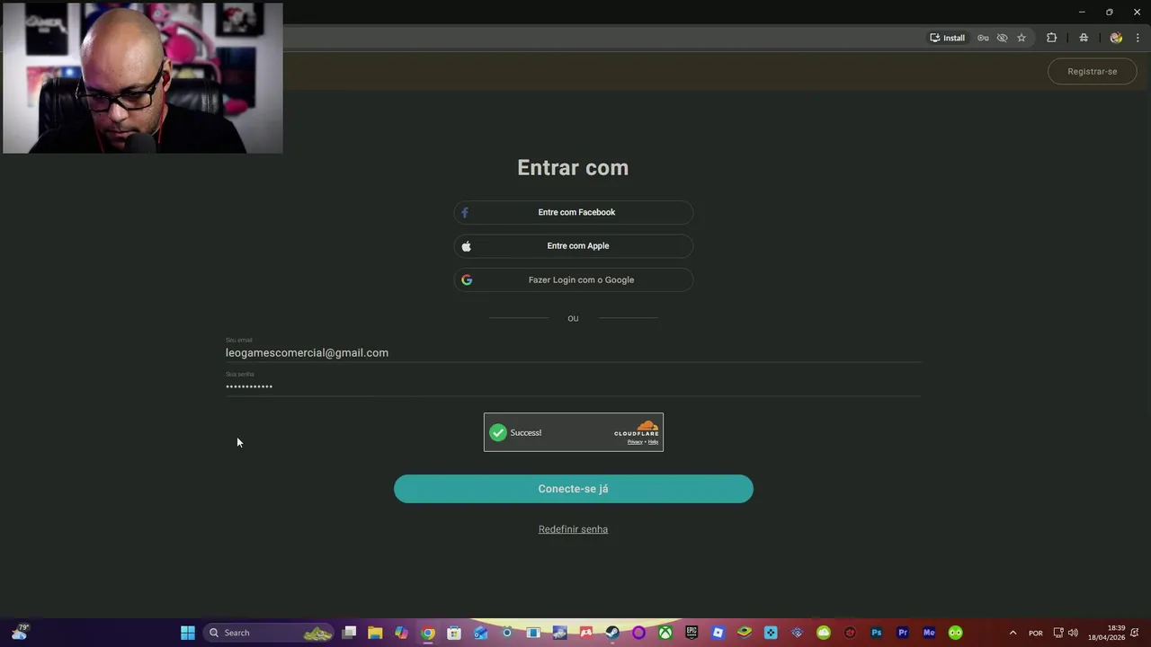This screenshot has width=1151, height=647.
Task: Open Steam from the taskbar
Action: tap(612, 633)
